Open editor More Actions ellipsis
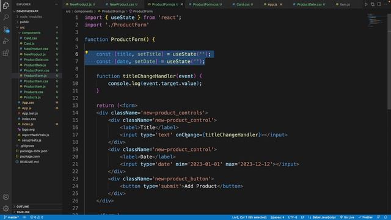 click(x=386, y=4)
